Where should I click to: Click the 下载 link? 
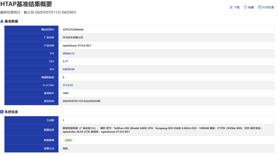click(237, 7)
